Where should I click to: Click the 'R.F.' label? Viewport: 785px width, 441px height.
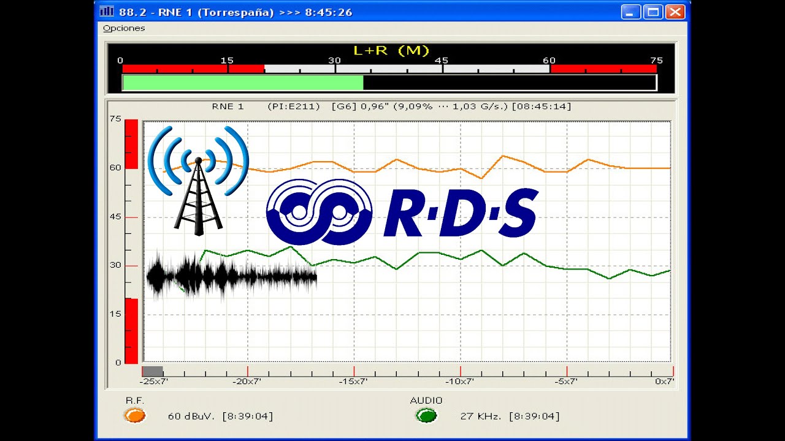coord(134,400)
